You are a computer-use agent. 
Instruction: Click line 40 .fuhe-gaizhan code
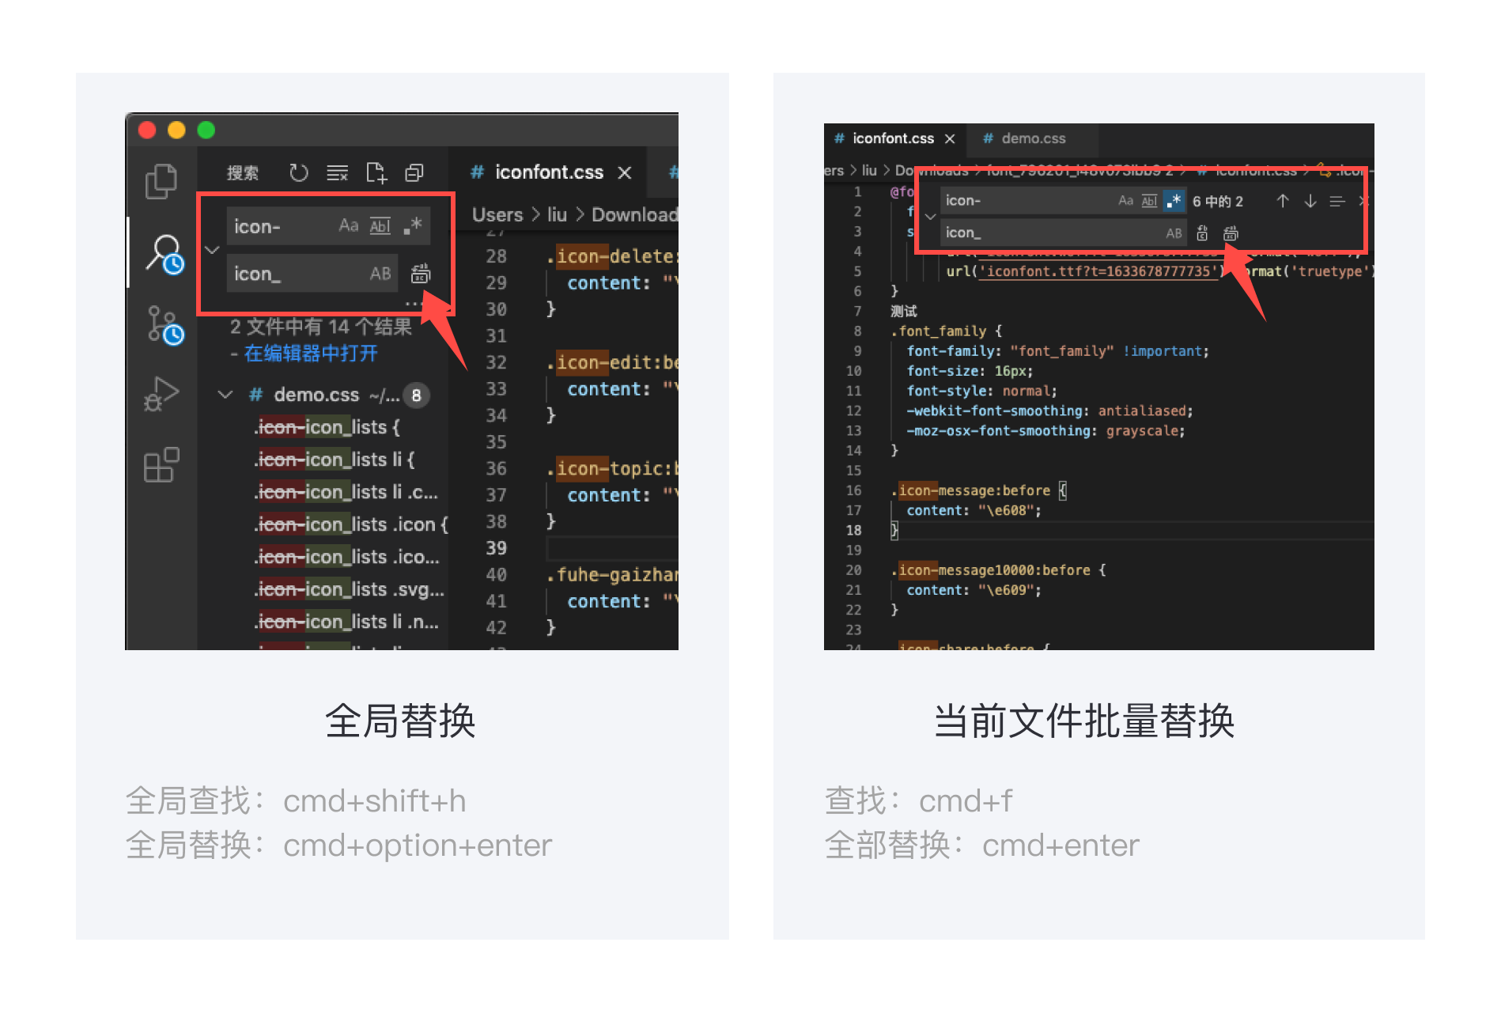(x=612, y=574)
